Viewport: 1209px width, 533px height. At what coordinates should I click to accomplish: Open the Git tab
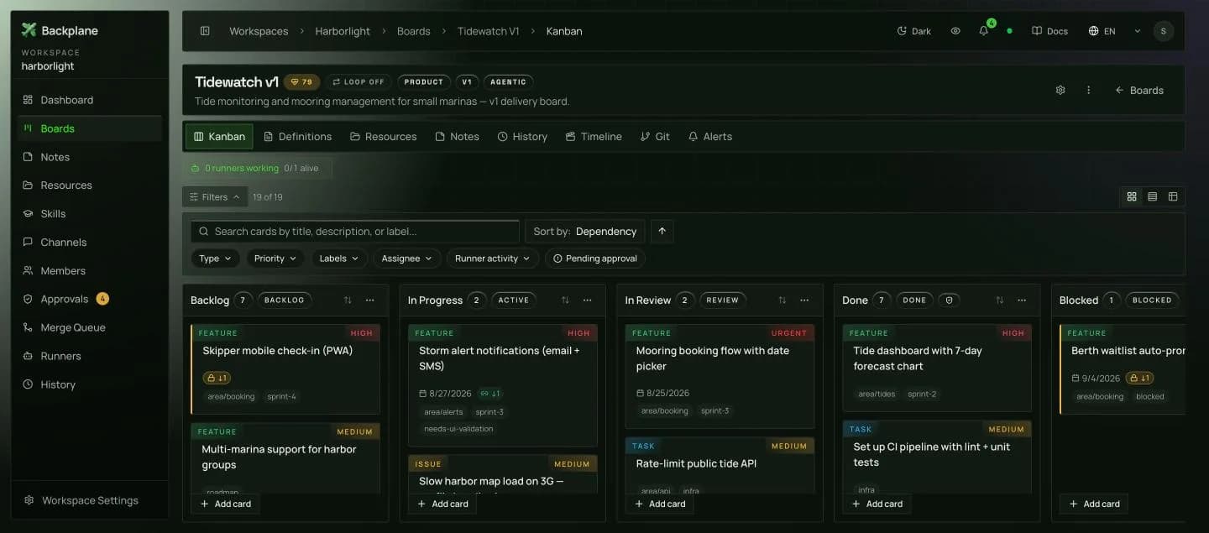(x=655, y=137)
